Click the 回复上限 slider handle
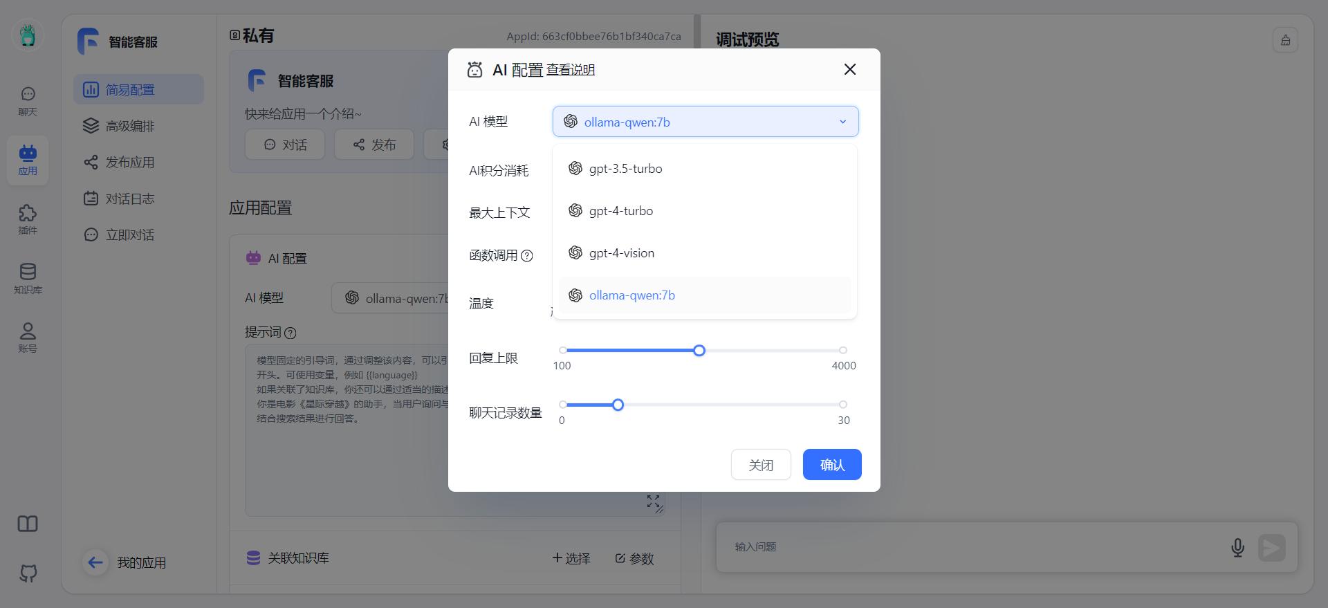The height and width of the screenshot is (608, 1328). tap(699, 351)
